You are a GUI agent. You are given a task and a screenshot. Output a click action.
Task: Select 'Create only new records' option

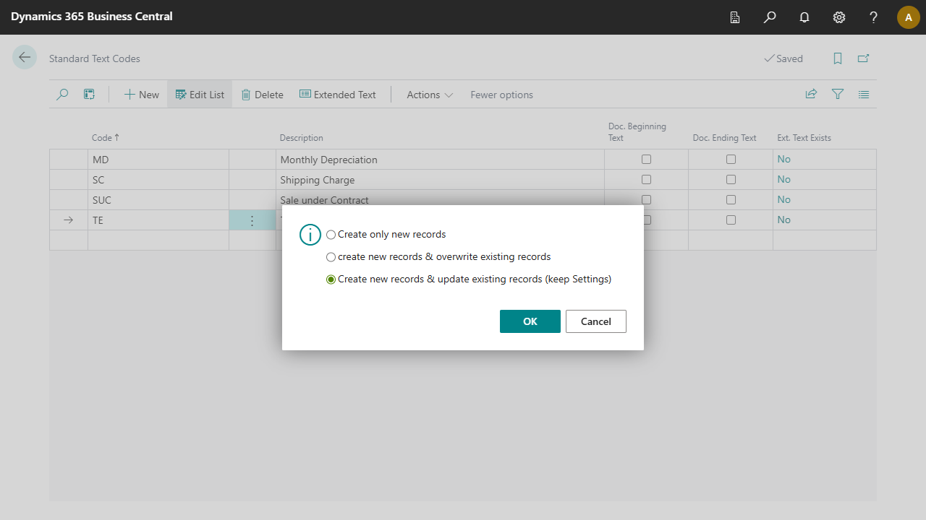point(331,235)
